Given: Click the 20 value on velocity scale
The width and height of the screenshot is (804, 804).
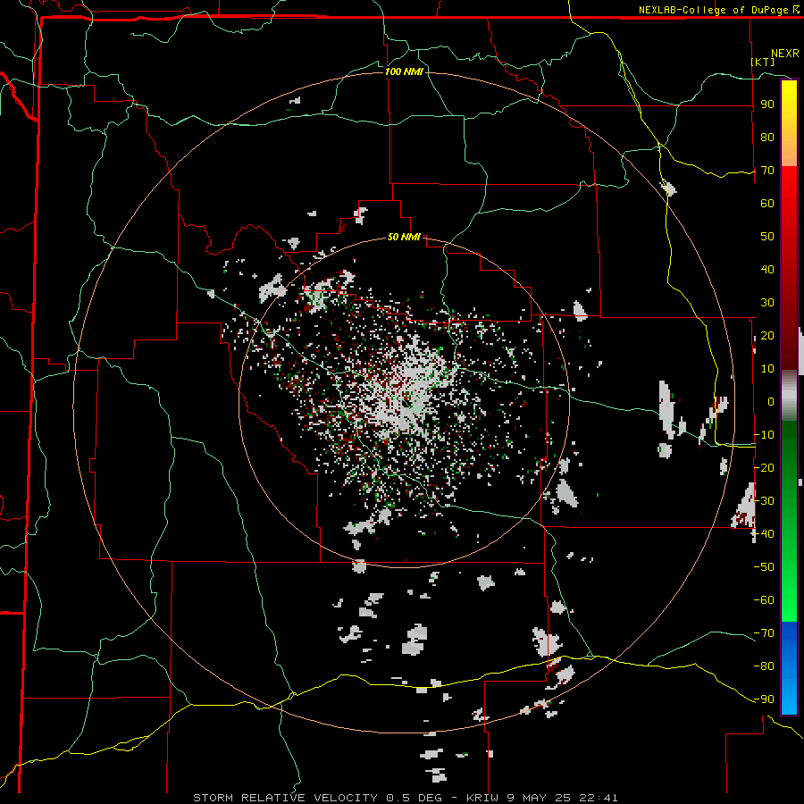Looking at the screenshot, I should 767,335.
